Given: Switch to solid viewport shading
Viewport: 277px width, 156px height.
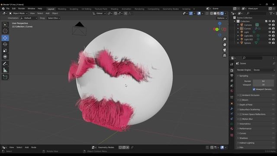Looking at the screenshot, I should click(215, 13).
